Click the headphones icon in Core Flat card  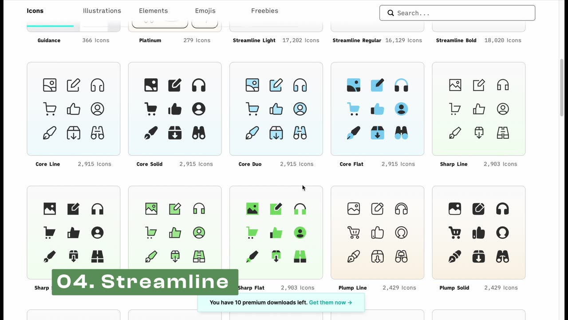point(401,85)
